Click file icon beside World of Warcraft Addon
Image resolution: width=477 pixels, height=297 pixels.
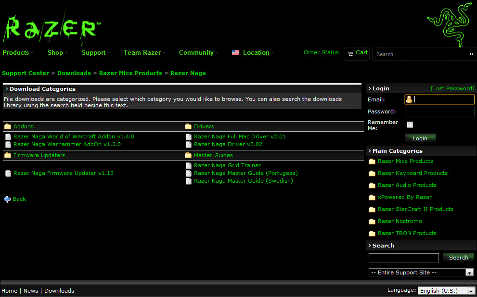pyautogui.click(x=8, y=136)
